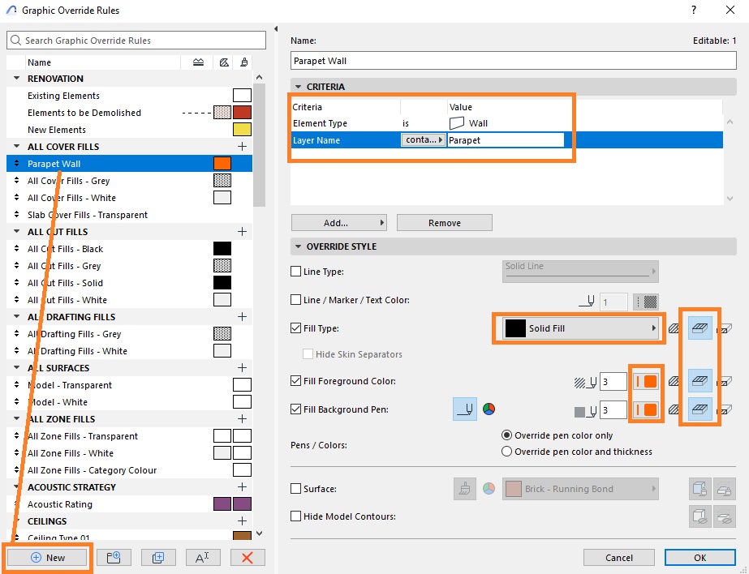Image resolution: width=749 pixels, height=574 pixels.
Task: Click the rename rule icon button
Action: pos(203,557)
